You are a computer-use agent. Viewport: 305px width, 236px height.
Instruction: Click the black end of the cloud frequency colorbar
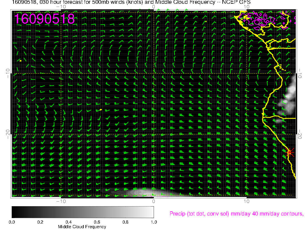(x=15, y=212)
